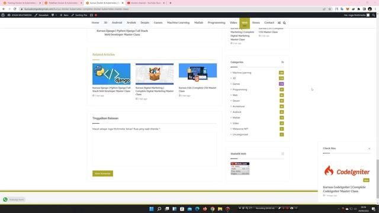Open the Digital Marketing article thumbnail
The image size is (379, 213).
[155, 74]
